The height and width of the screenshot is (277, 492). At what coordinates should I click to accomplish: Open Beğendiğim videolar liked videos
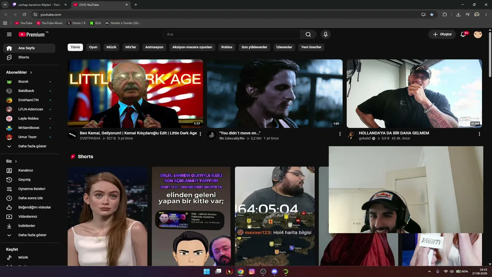tap(29, 207)
